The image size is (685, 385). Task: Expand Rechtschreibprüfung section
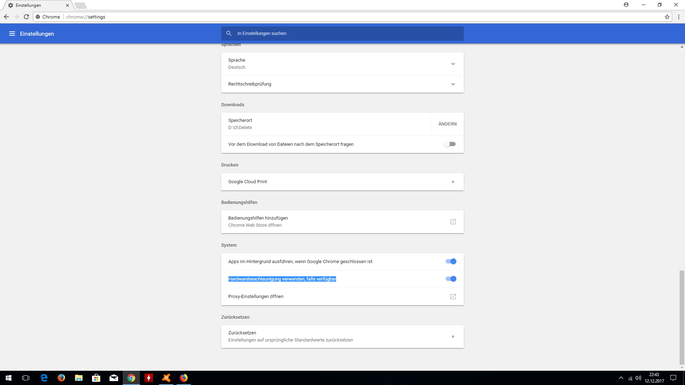pos(453,84)
